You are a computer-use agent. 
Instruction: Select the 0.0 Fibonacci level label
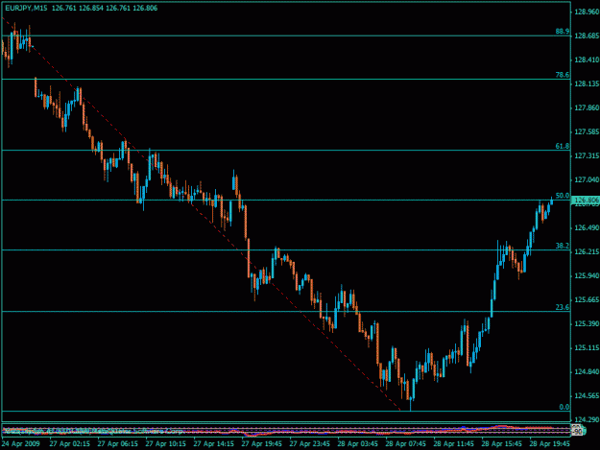(564, 407)
